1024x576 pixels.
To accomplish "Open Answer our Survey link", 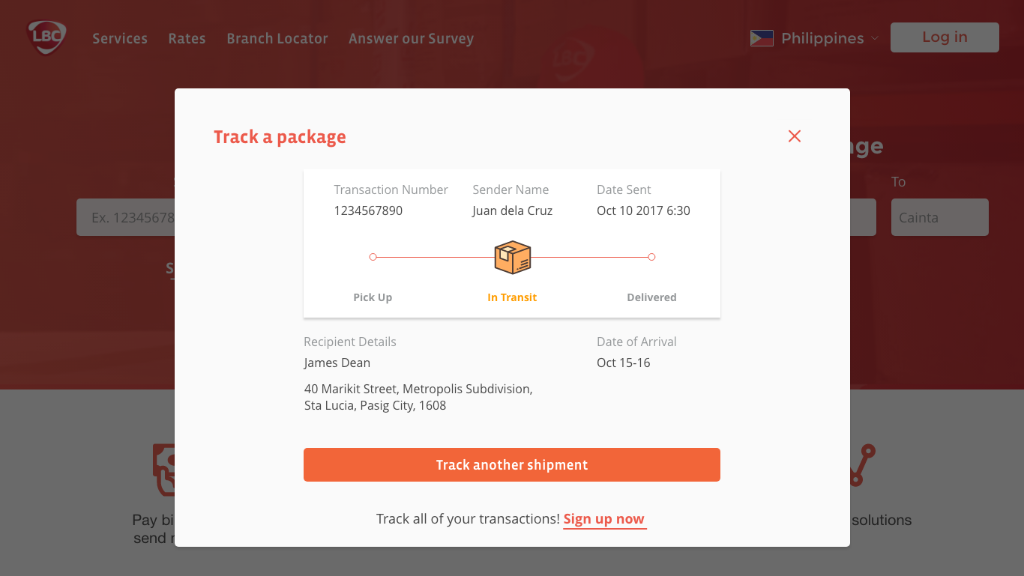I will [x=411, y=38].
